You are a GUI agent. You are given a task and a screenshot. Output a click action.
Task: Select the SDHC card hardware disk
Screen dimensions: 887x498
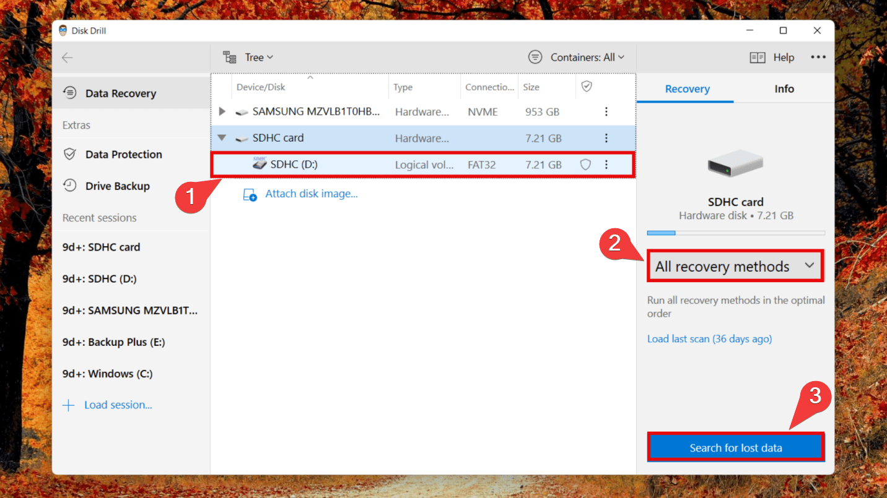pos(423,138)
